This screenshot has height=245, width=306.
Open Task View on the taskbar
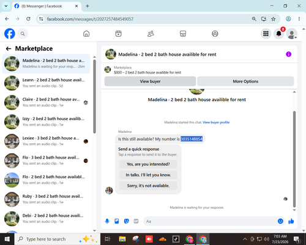[x=108, y=239]
